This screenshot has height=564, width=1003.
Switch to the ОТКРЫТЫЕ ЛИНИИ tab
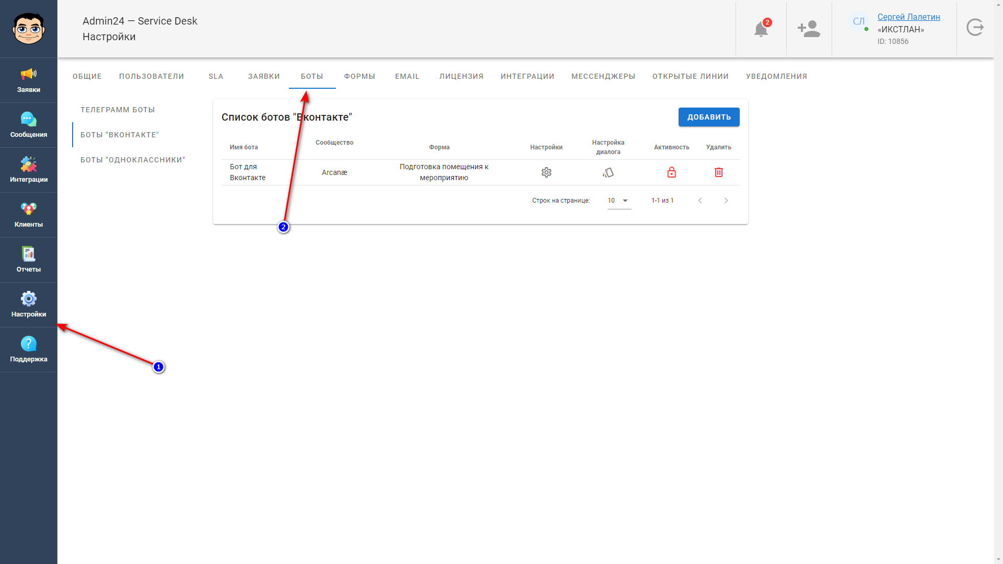click(691, 76)
